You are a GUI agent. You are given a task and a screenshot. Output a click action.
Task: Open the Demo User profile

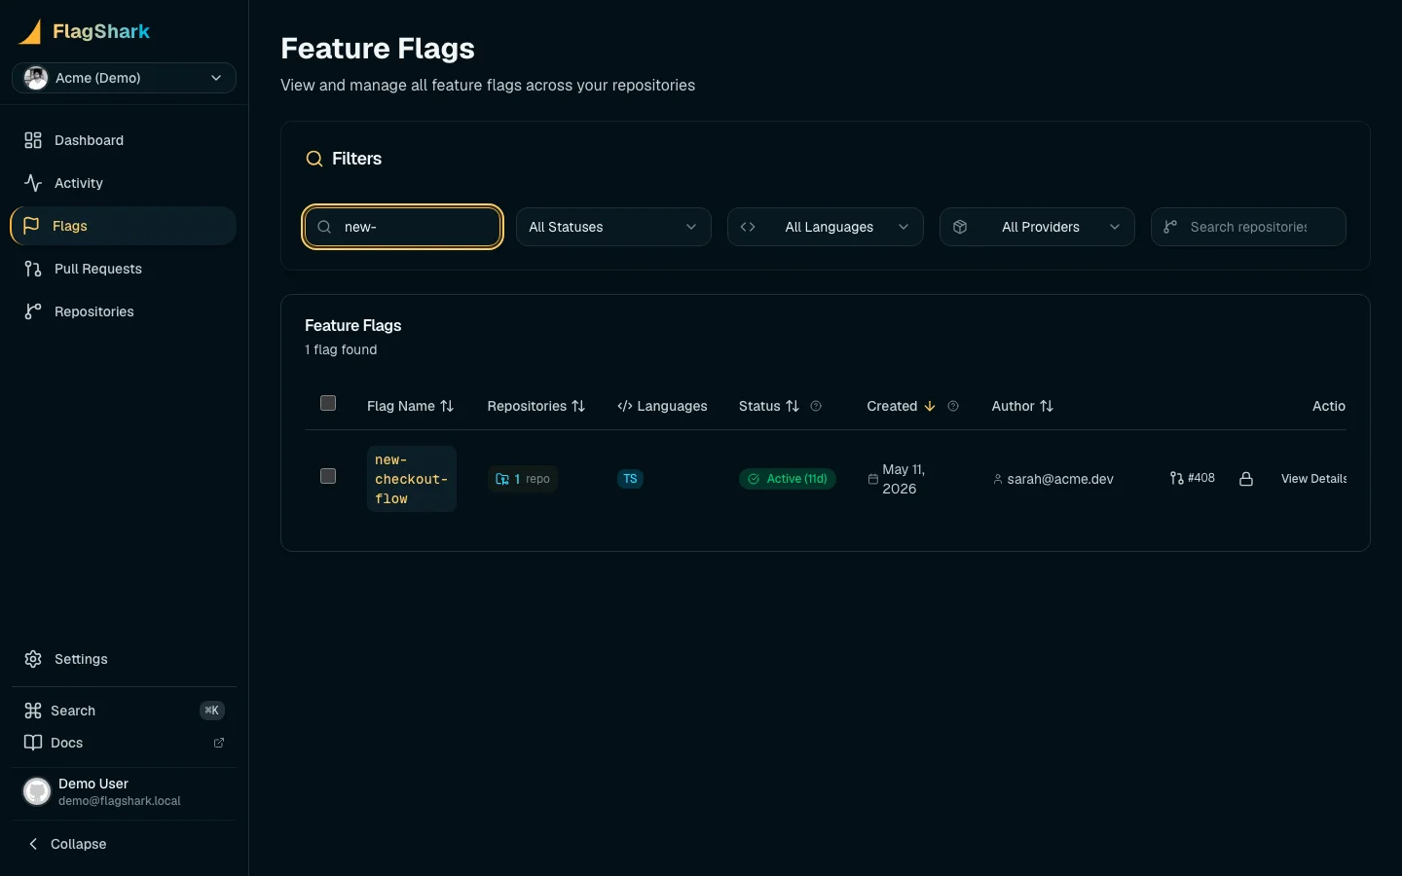tap(124, 791)
